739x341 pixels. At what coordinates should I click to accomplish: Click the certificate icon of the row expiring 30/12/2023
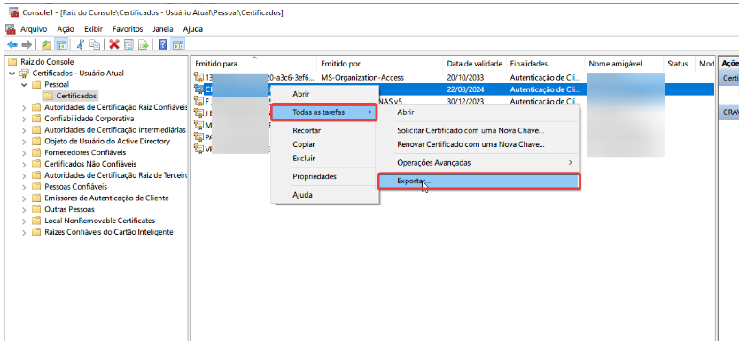(198, 100)
